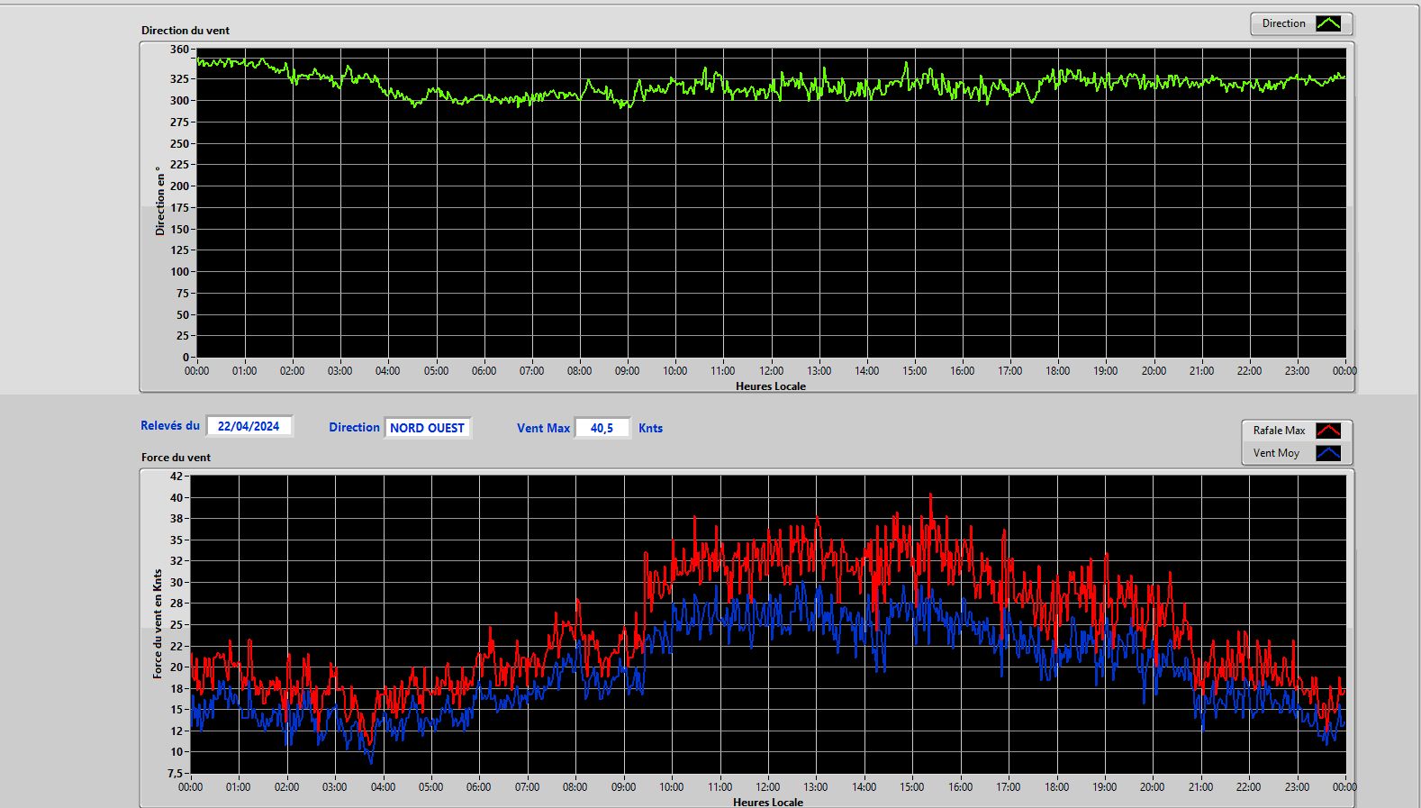This screenshot has width=1421, height=808.
Task: Click the Rafale Max red legend icon
Action: click(1328, 431)
